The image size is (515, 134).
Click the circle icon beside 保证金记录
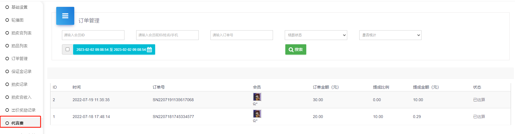[7, 71]
